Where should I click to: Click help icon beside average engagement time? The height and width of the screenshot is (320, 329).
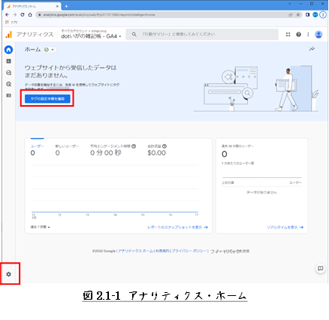click(x=134, y=146)
